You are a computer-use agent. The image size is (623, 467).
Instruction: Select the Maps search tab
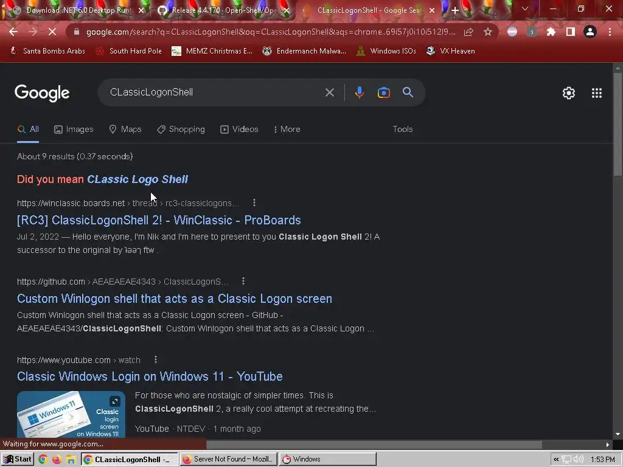[125, 130]
